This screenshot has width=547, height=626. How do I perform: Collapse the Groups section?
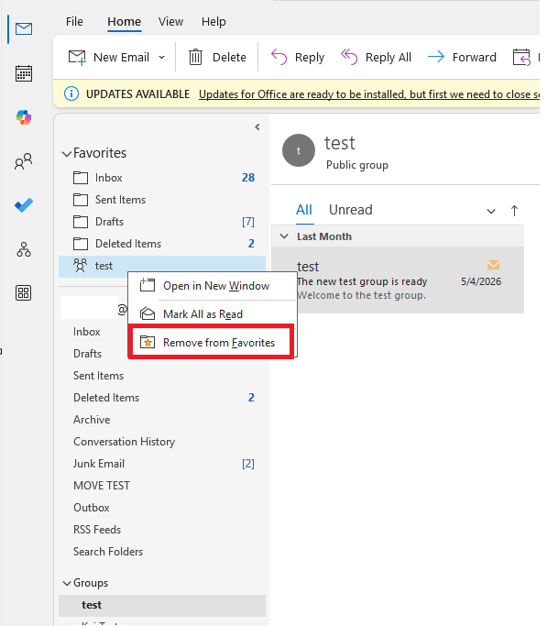pyautogui.click(x=67, y=584)
